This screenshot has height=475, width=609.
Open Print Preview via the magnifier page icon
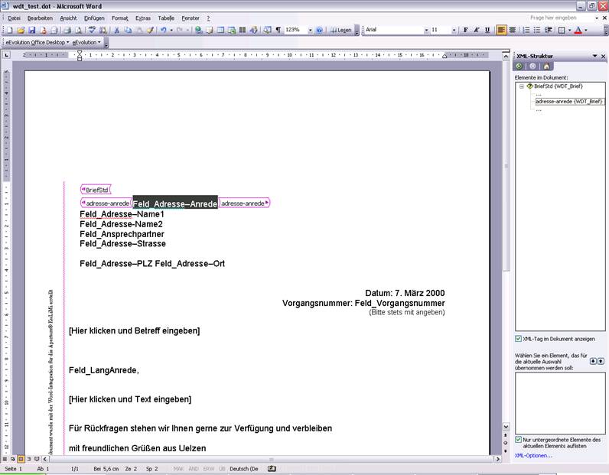tap(78, 30)
